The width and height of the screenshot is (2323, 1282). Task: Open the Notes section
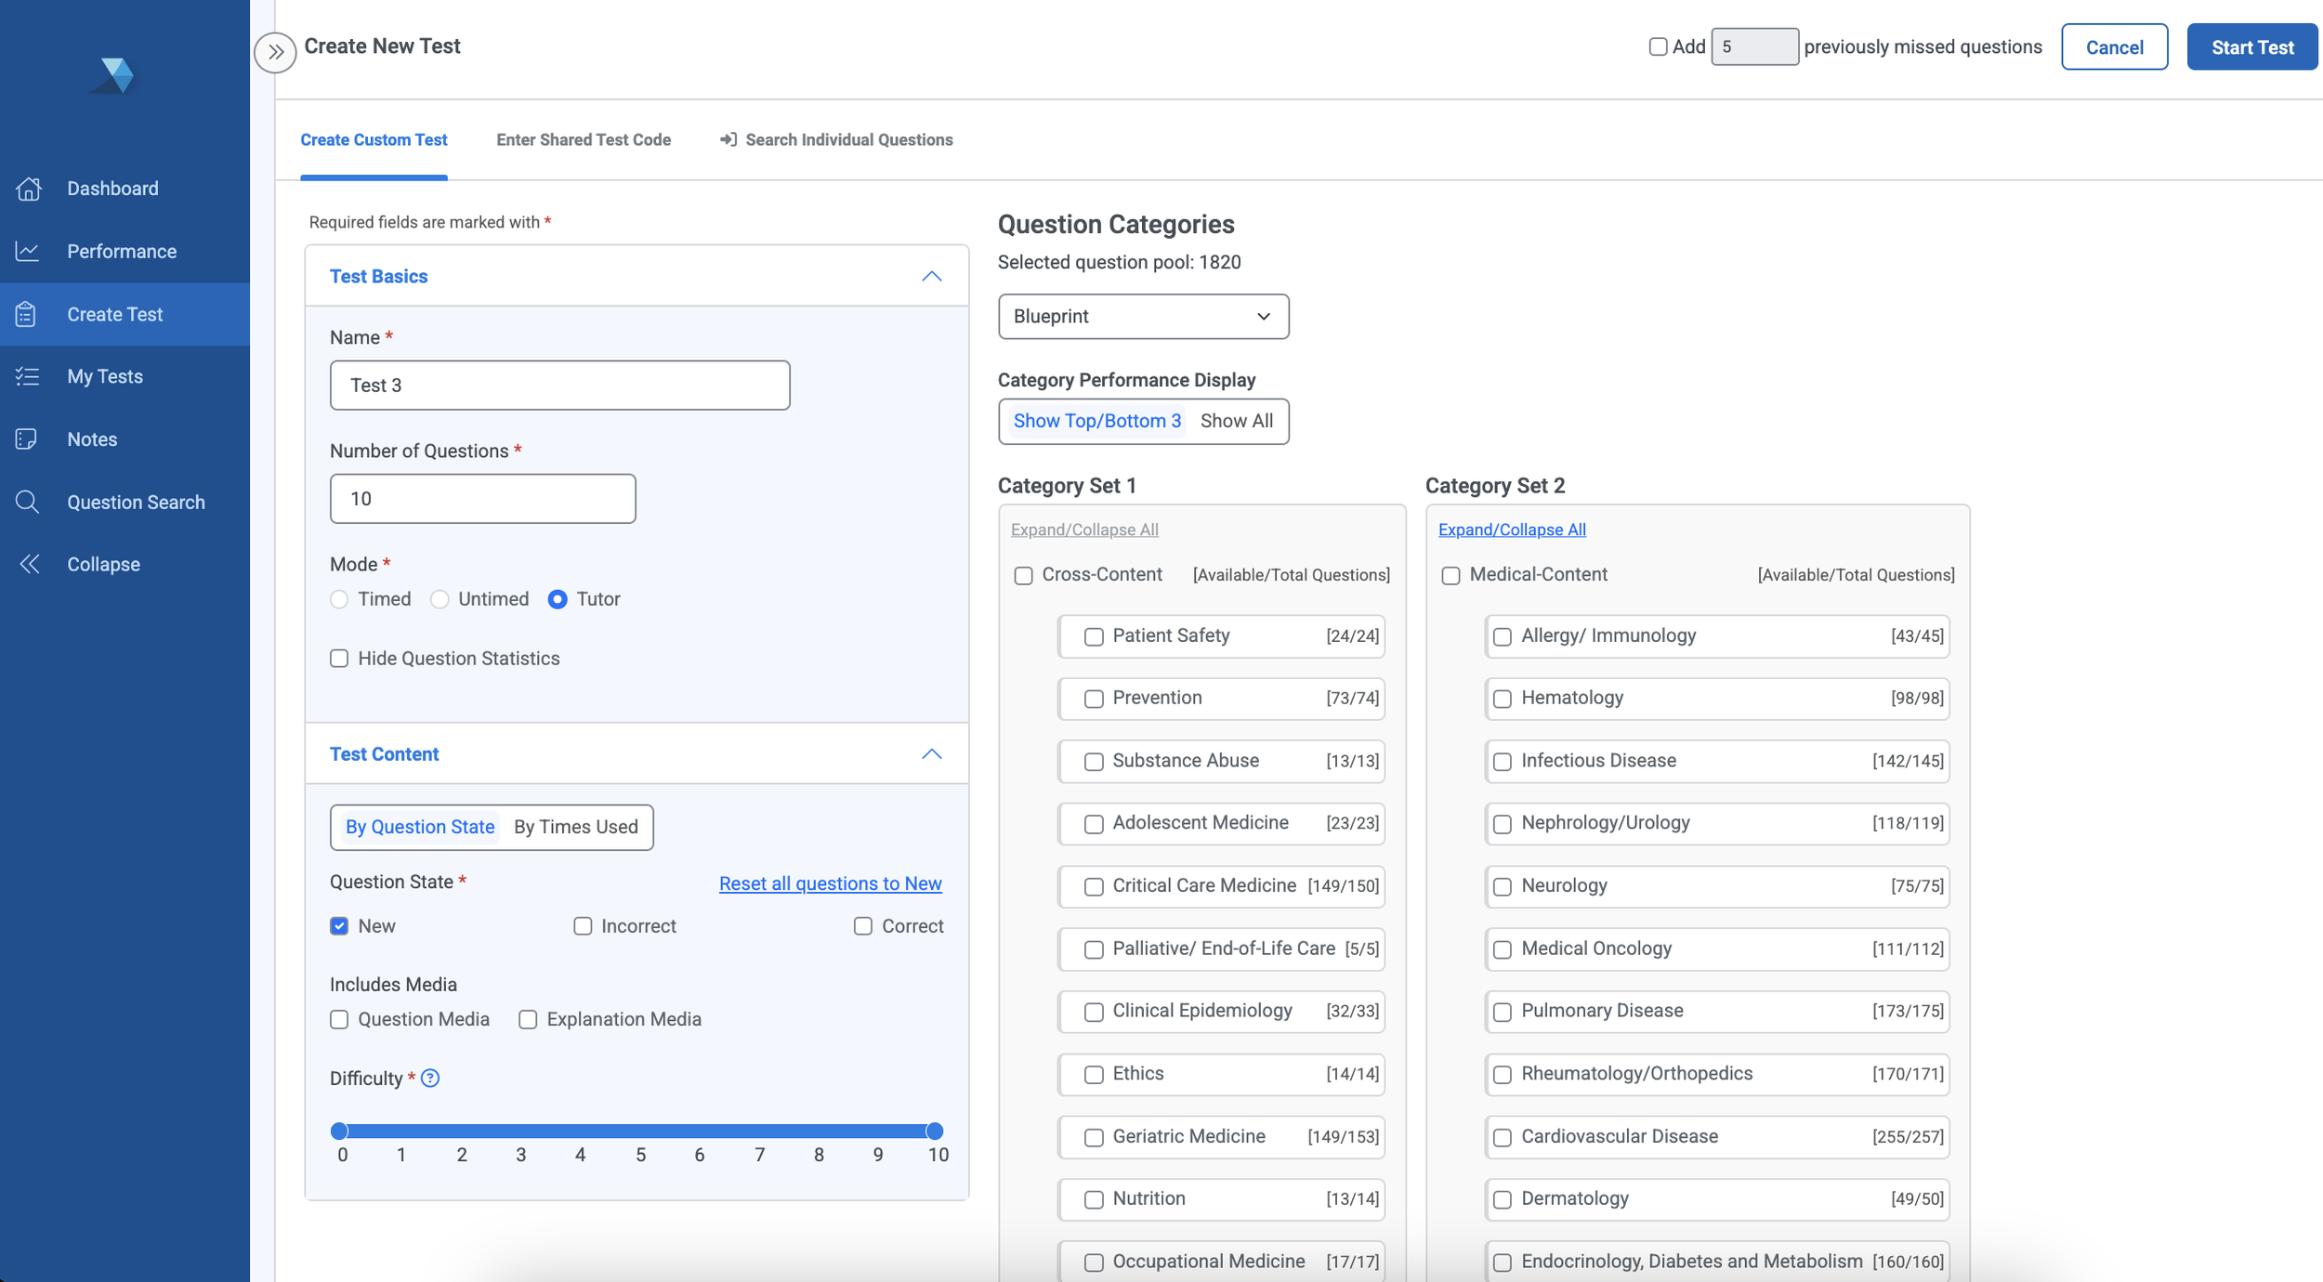coord(91,438)
